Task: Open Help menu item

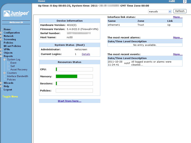Action: pos(6,86)
